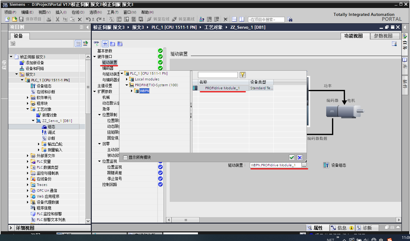Click project tree overview table icon
410x241 pixels.
(78, 43)
